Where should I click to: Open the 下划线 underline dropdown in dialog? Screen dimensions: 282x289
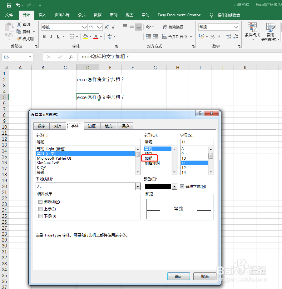pyautogui.click(x=138, y=186)
